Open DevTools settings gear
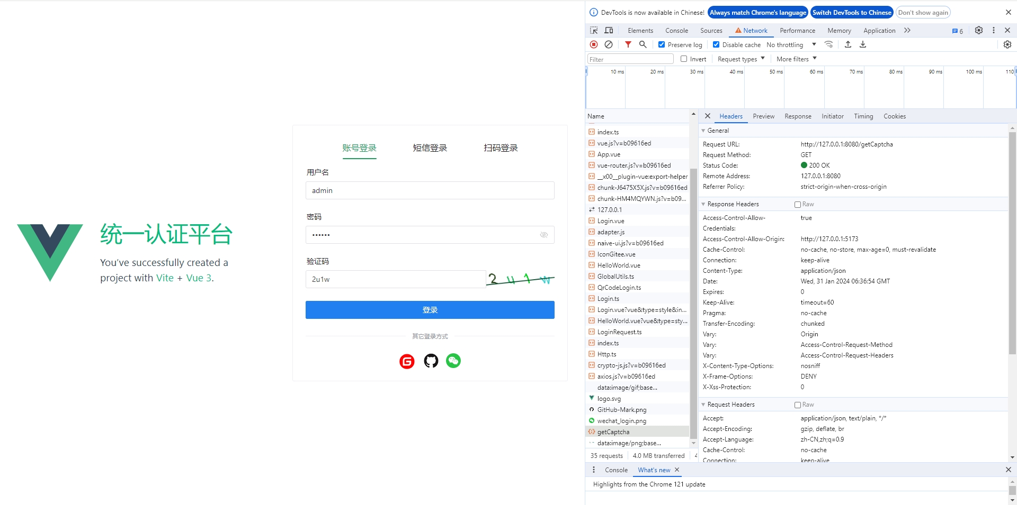The image size is (1017, 505). click(979, 31)
